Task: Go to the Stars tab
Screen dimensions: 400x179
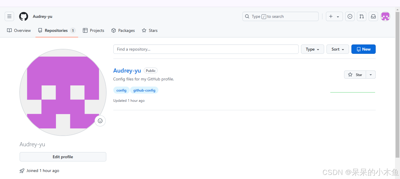Action: coord(150,30)
